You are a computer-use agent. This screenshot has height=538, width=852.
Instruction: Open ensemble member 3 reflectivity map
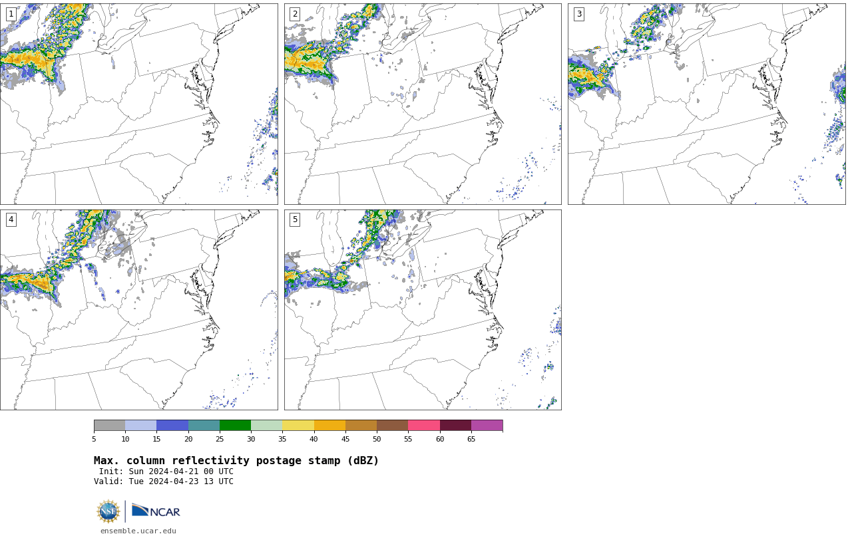pyautogui.click(x=706, y=104)
